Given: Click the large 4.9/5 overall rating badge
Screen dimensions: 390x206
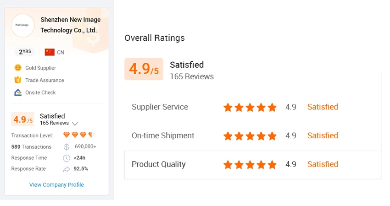Looking at the screenshot, I should [x=144, y=69].
